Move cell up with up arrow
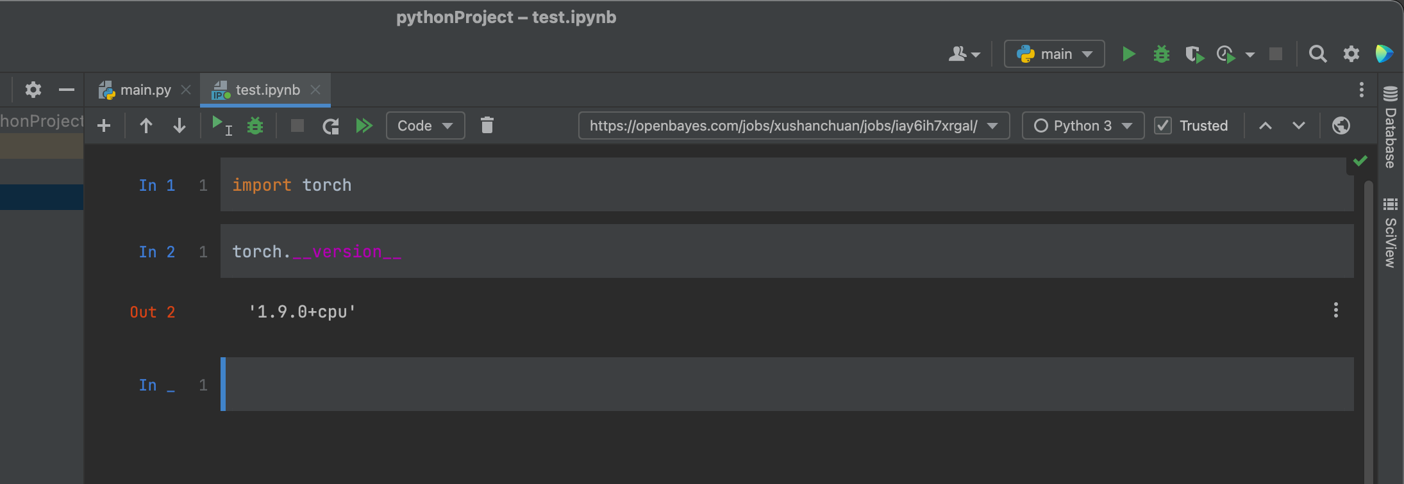The height and width of the screenshot is (484, 1404). tap(146, 125)
